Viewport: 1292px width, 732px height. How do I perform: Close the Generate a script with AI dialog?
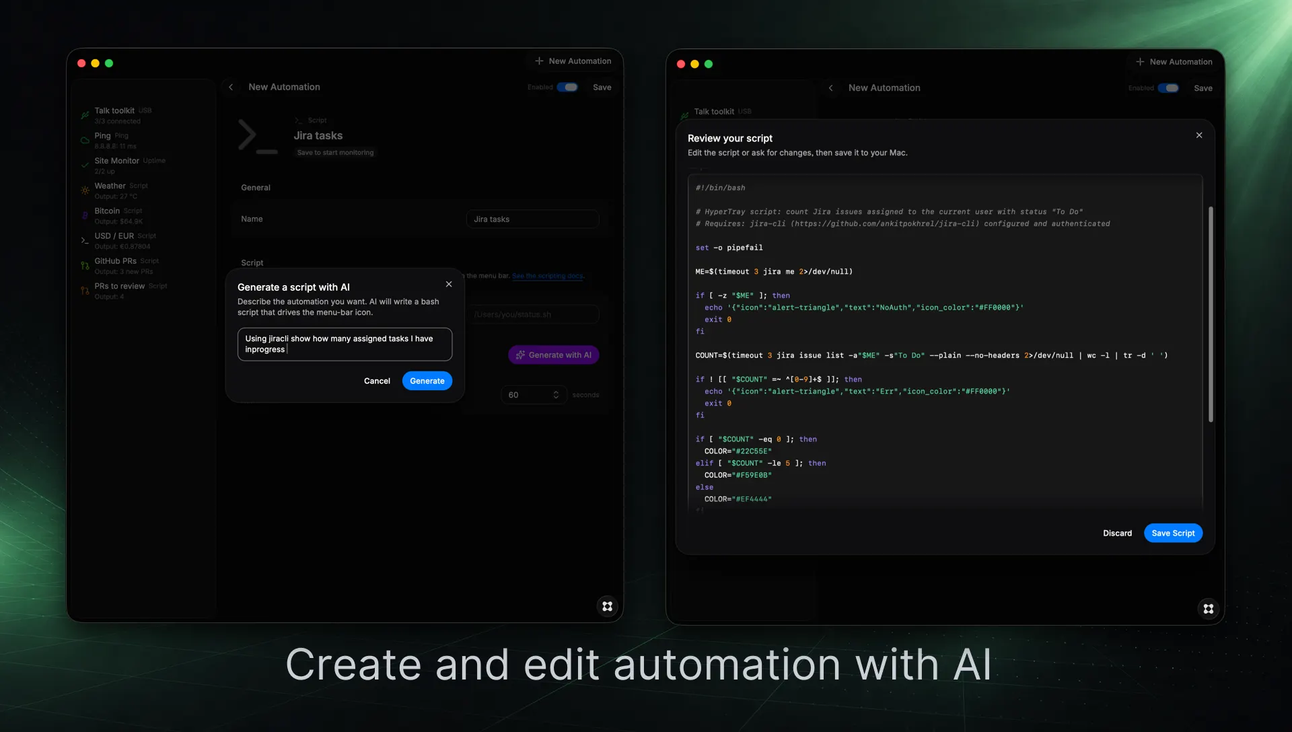tap(449, 285)
